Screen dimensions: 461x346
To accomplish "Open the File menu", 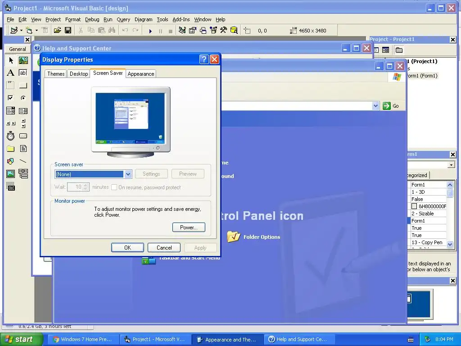I will [x=10, y=19].
